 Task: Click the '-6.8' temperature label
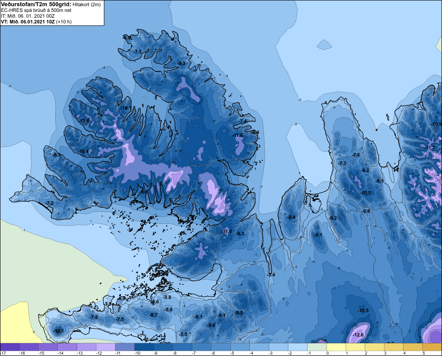point(126,38)
